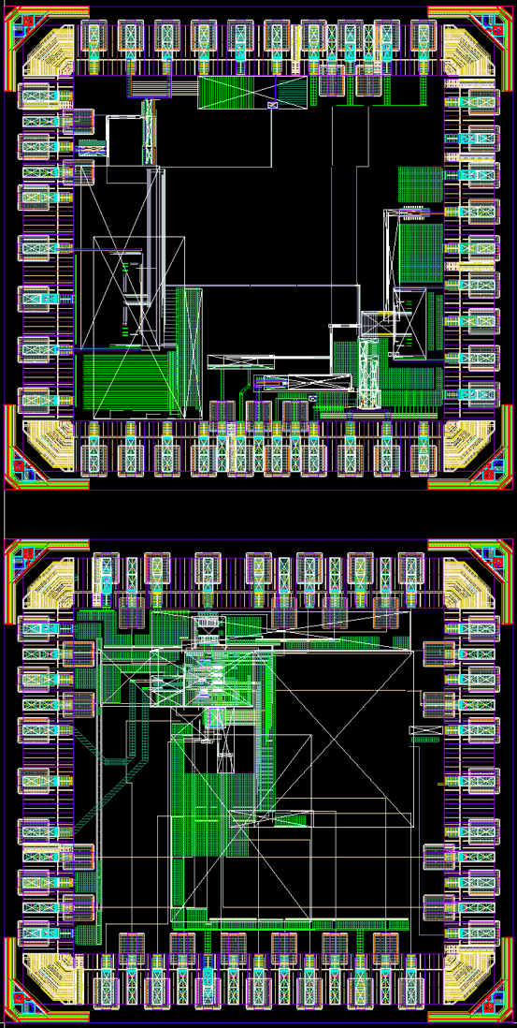The image size is (517, 1028).
Task: Select the large crossed square in the lower die
Action: click(344, 738)
